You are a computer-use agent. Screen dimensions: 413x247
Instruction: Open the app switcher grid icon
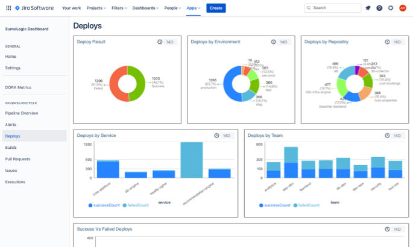[8, 8]
